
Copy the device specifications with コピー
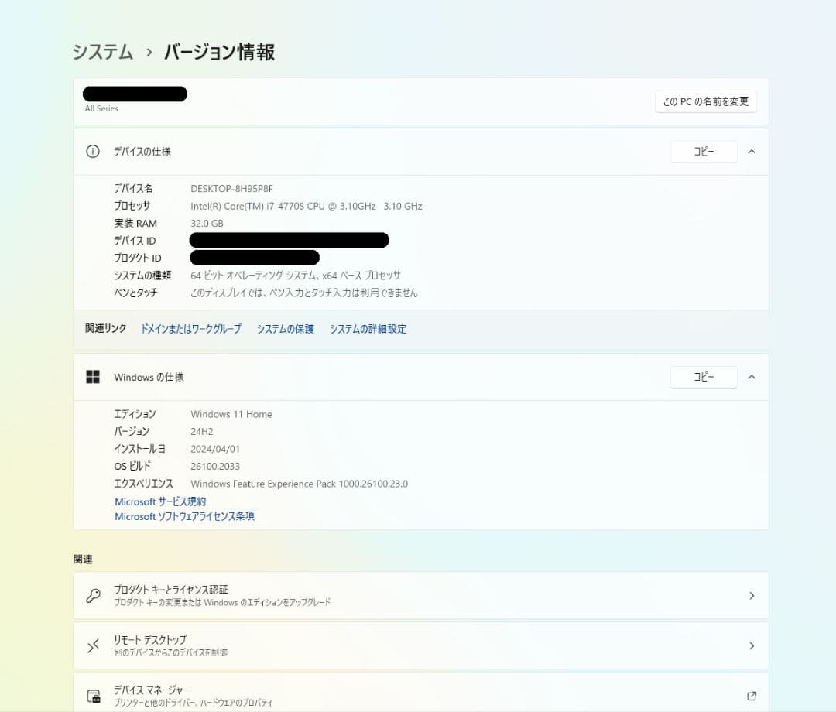[704, 152]
